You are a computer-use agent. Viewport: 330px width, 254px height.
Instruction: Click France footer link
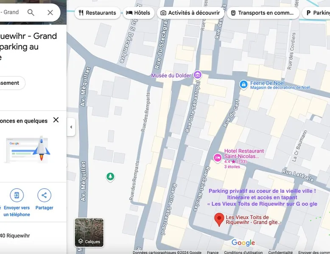point(213,252)
